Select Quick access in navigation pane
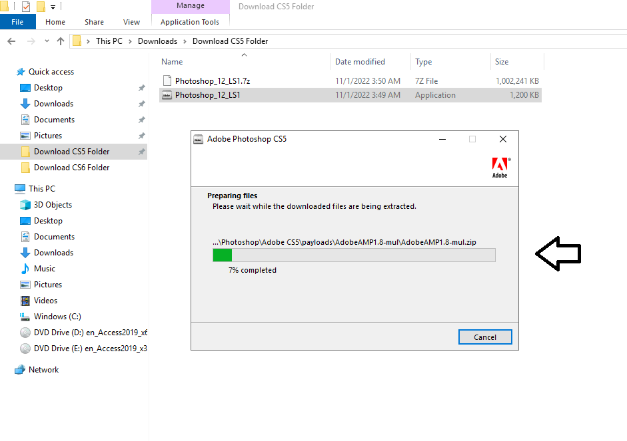The image size is (627, 441). pyautogui.click(x=51, y=72)
